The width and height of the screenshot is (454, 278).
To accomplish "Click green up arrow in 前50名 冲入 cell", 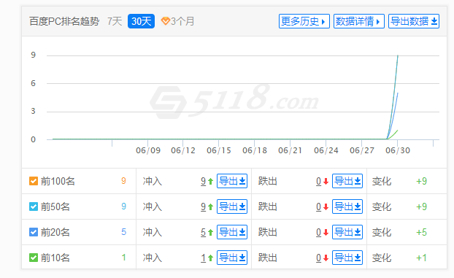I will point(210,207).
